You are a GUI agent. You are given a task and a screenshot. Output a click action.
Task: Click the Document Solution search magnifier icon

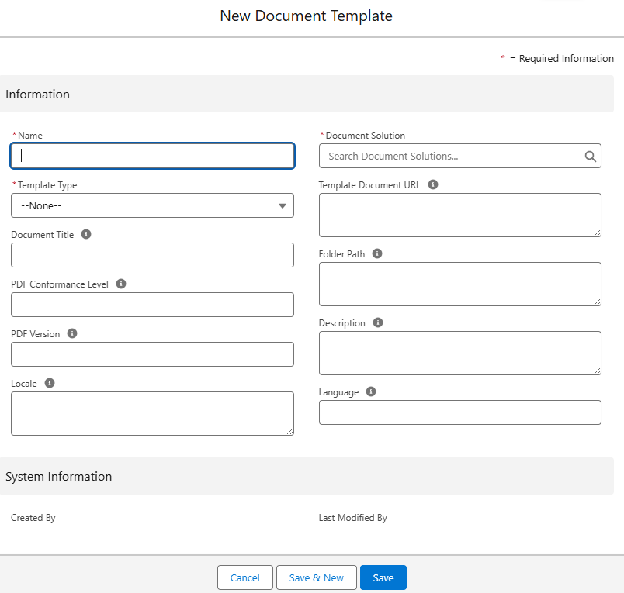[591, 156]
